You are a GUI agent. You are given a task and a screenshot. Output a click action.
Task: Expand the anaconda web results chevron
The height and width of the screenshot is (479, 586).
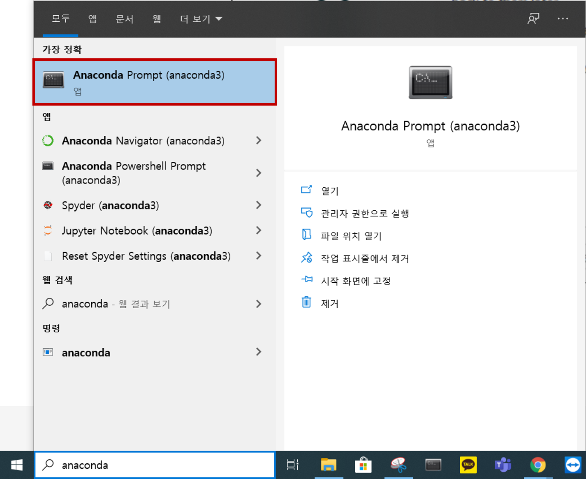[258, 304]
